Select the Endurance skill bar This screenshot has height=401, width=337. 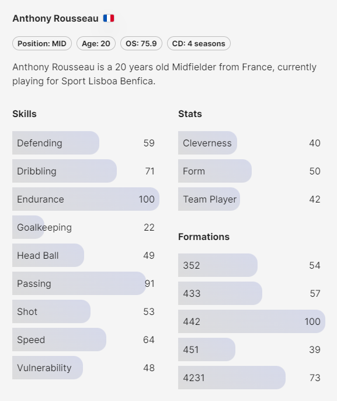point(86,199)
